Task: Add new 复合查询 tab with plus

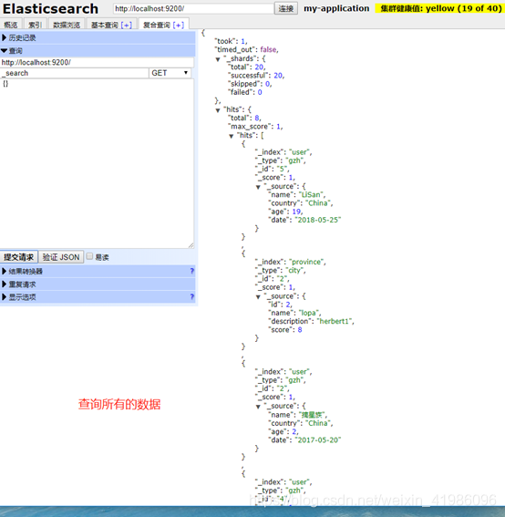Action: 179,25
